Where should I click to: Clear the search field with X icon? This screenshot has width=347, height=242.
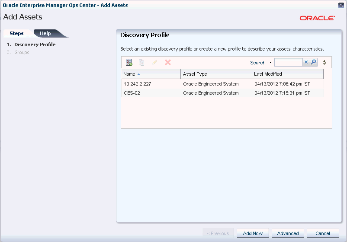pyautogui.click(x=306, y=62)
